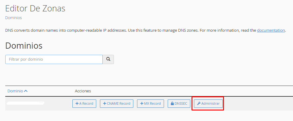Click the Editor De Zonas page title
Screen dimensions: 293x121
(35, 8)
